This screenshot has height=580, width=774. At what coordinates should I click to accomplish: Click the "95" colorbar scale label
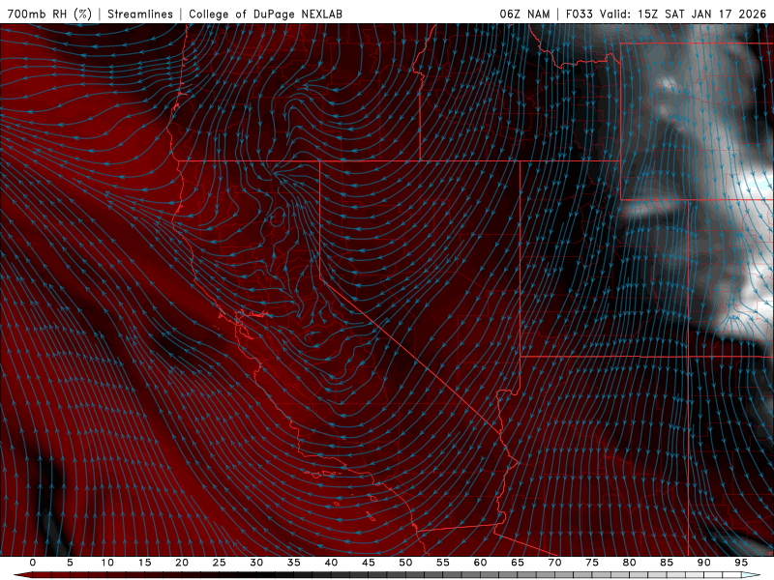741,563
